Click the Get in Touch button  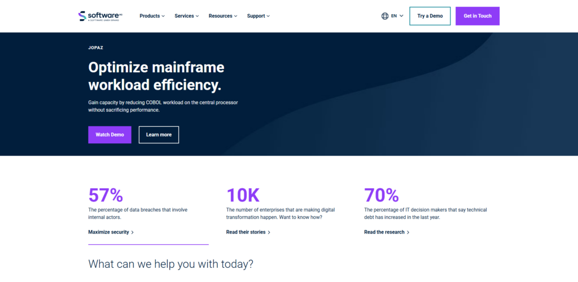point(478,16)
